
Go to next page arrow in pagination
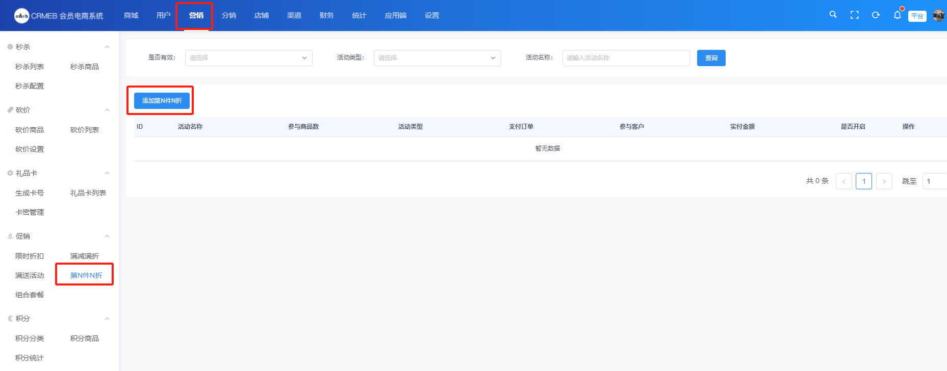pos(884,181)
